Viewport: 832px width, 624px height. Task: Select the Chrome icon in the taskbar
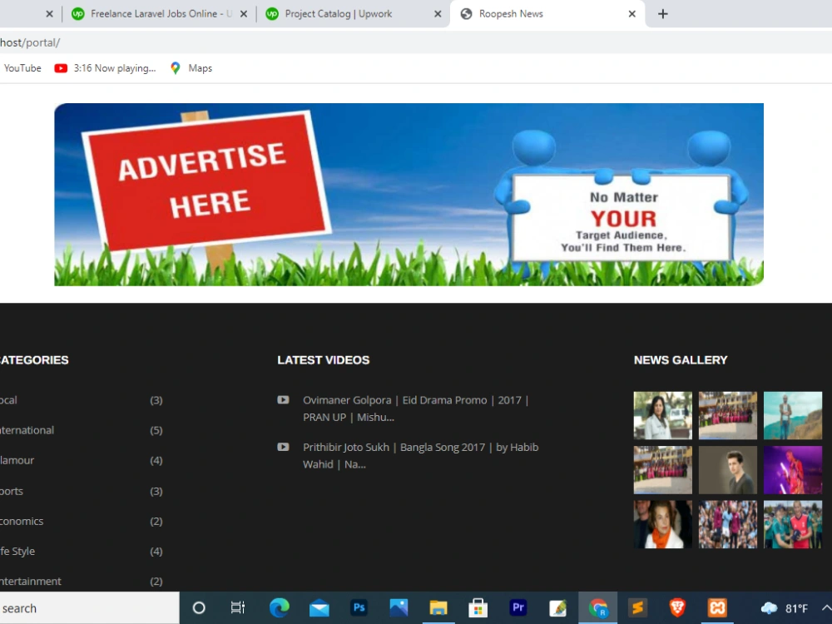point(598,608)
